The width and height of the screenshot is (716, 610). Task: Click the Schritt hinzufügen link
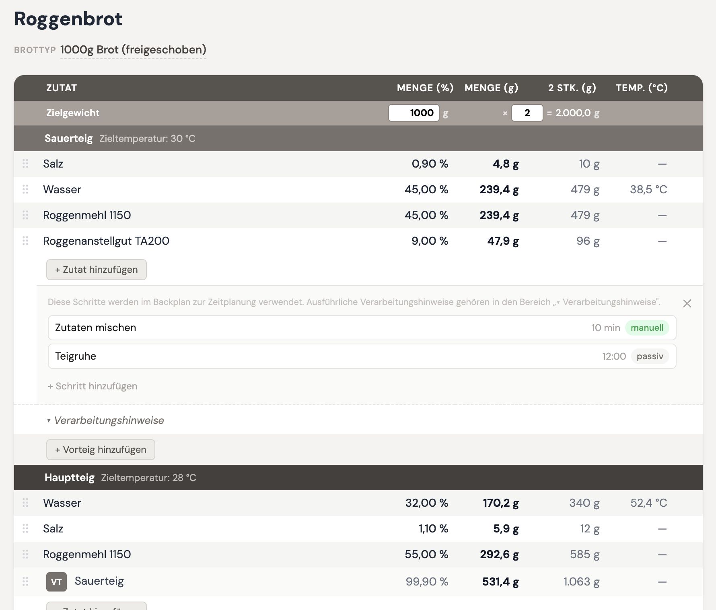pyautogui.click(x=93, y=386)
